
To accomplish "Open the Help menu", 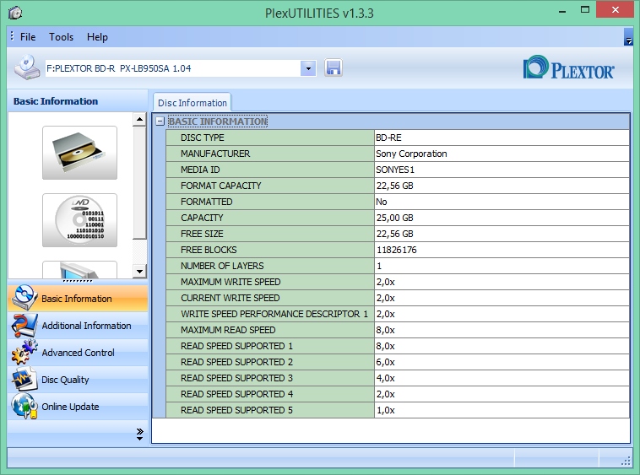I will pyautogui.click(x=97, y=37).
